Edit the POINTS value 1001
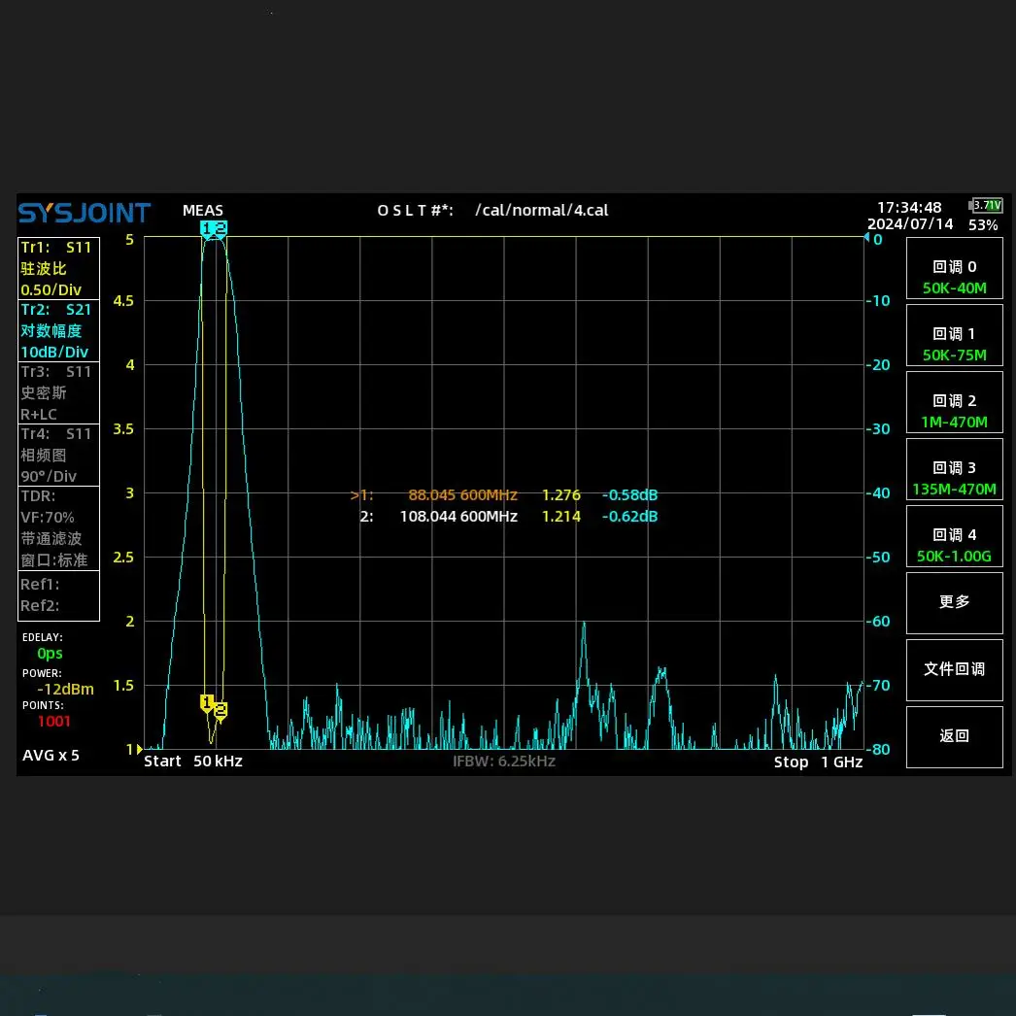The image size is (1016, 1016). click(x=53, y=721)
